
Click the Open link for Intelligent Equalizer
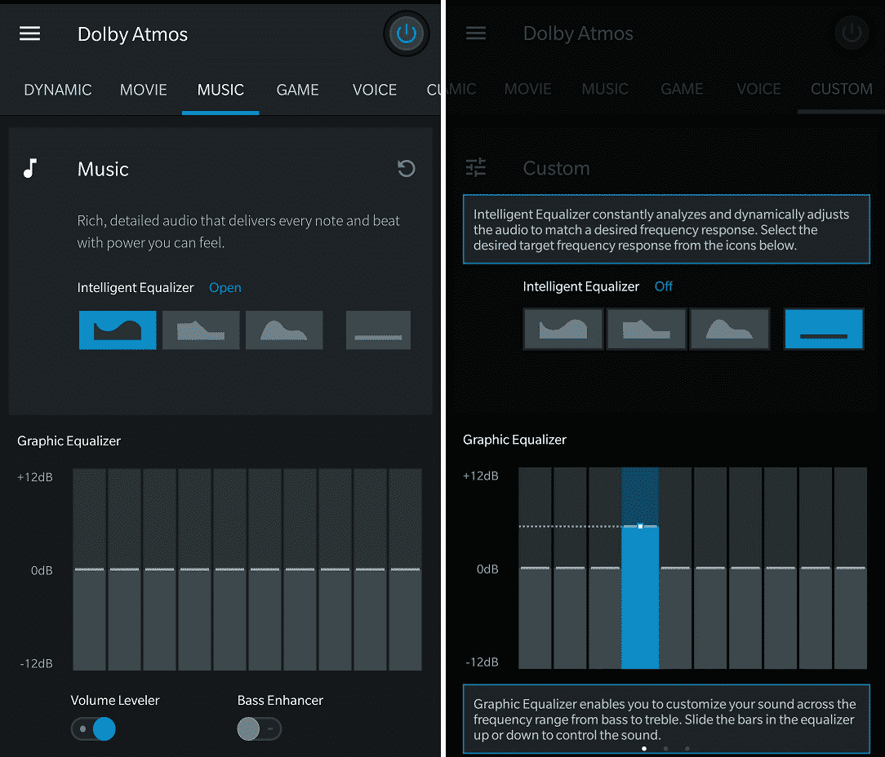(225, 287)
